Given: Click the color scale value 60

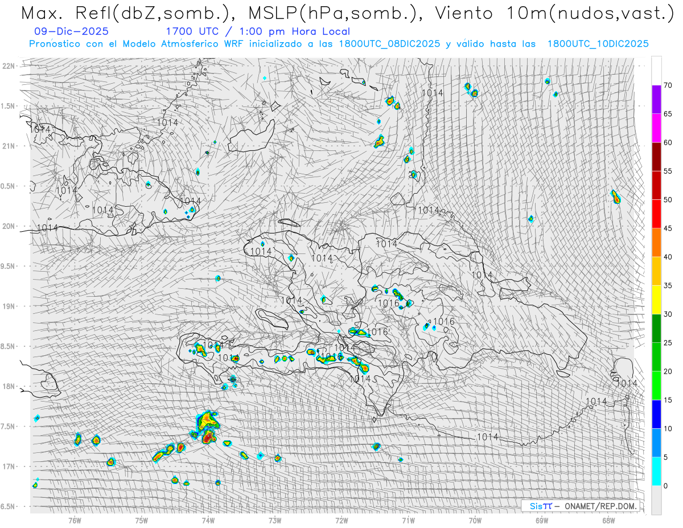Looking at the screenshot, I should tap(668, 142).
